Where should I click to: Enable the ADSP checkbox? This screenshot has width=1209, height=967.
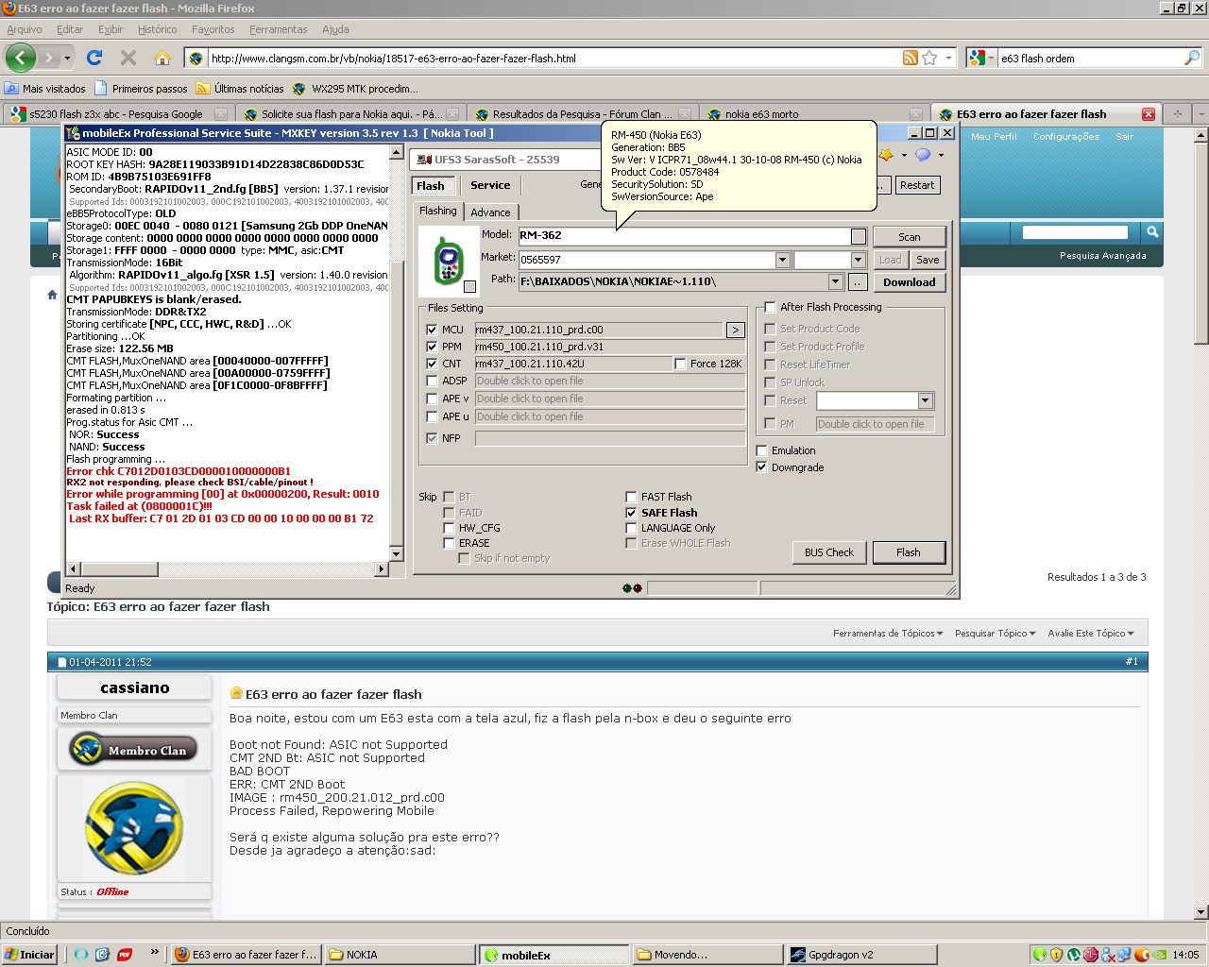coord(432,381)
